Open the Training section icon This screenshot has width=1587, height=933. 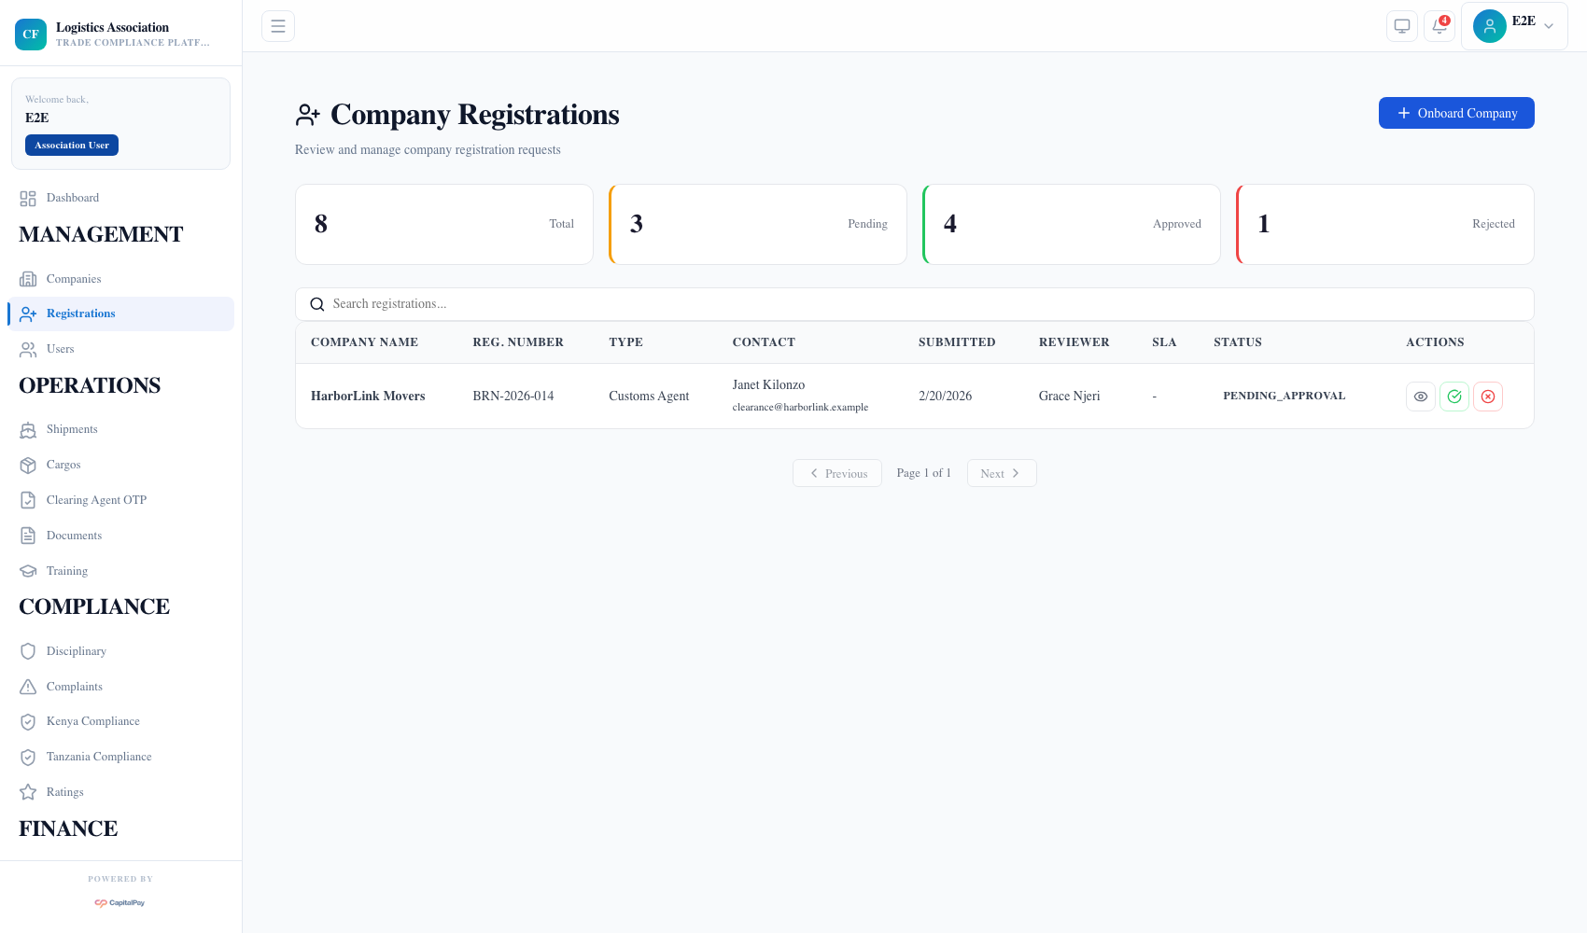pos(28,571)
